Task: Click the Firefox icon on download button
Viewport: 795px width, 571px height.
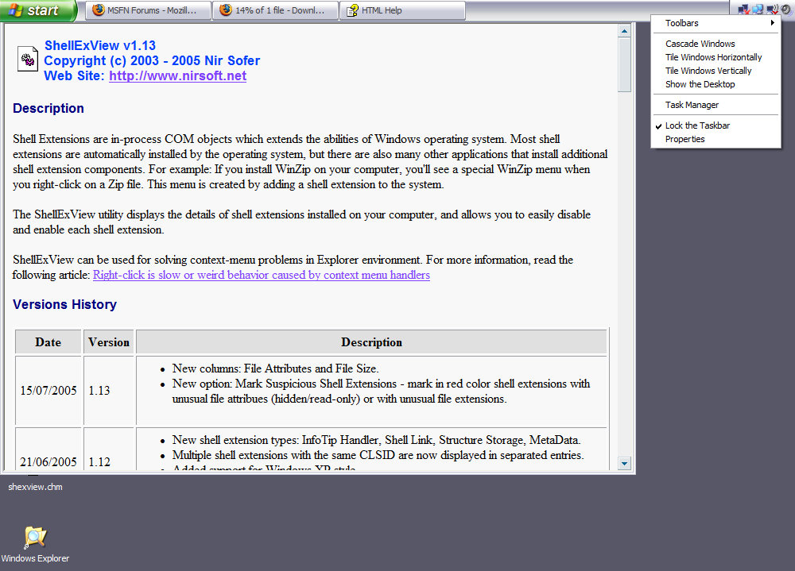Action: (226, 10)
